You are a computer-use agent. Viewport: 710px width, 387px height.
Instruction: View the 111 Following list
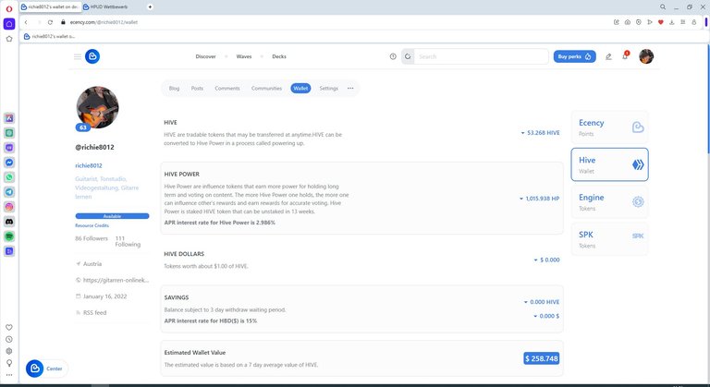tap(128, 241)
